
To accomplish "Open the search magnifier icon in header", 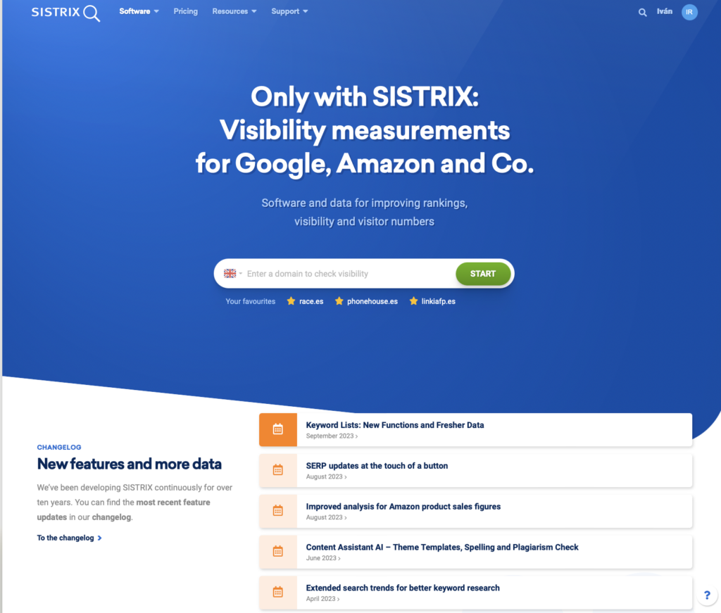I will coord(642,13).
